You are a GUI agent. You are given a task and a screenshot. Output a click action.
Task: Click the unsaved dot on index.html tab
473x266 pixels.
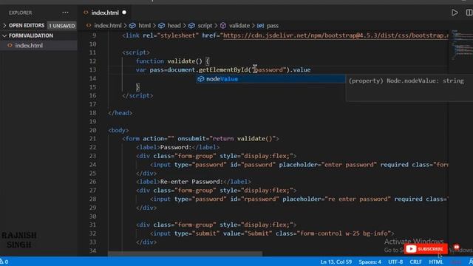tap(124, 13)
